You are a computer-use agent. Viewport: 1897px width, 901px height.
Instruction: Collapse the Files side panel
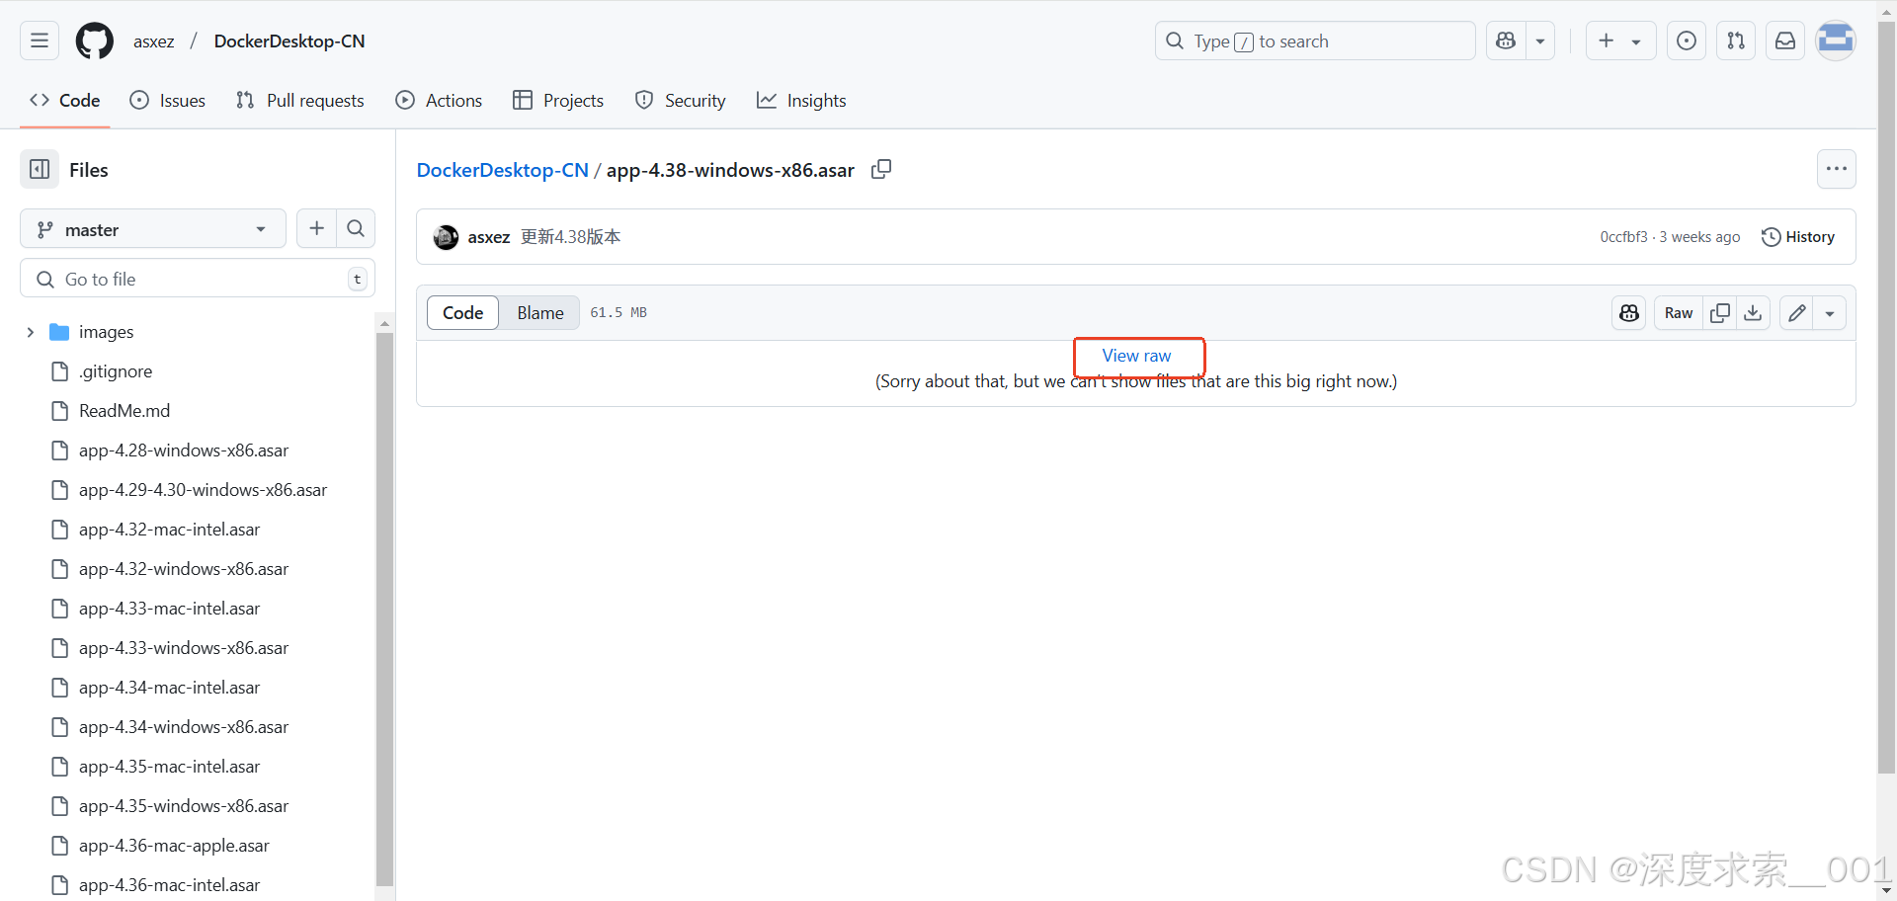(40, 170)
